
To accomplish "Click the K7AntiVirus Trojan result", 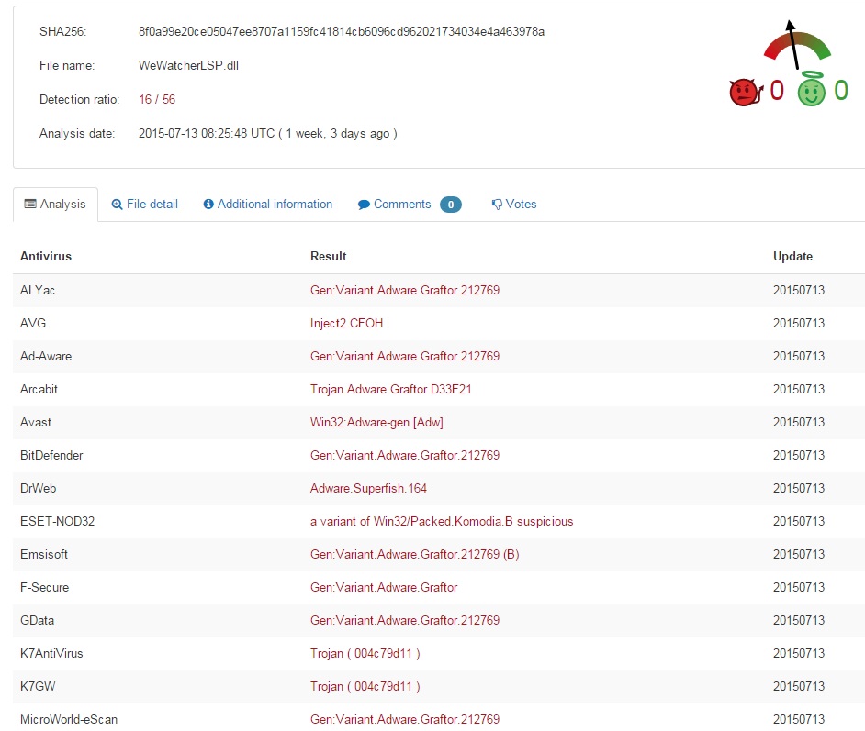I will pos(365,654).
